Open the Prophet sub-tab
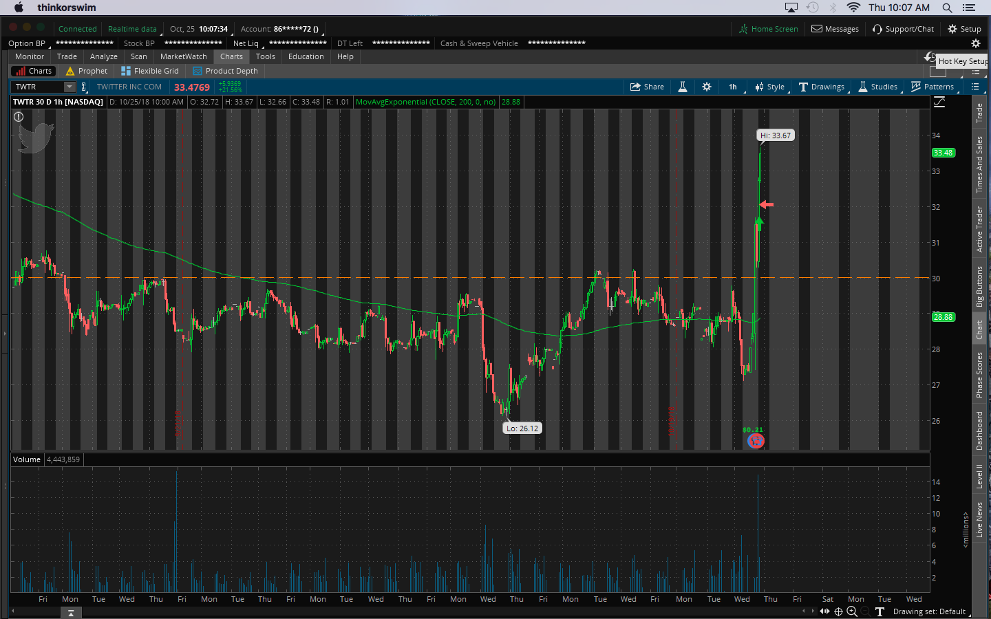991x619 pixels. coord(87,71)
